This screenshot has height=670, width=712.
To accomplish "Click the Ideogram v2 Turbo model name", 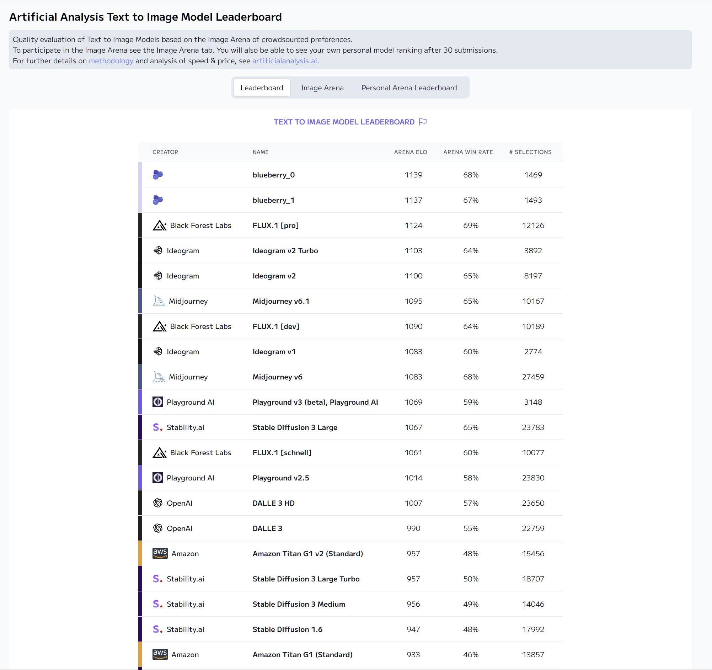I will pos(285,250).
